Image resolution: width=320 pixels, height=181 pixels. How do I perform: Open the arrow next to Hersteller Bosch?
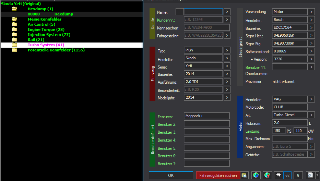(311, 20)
